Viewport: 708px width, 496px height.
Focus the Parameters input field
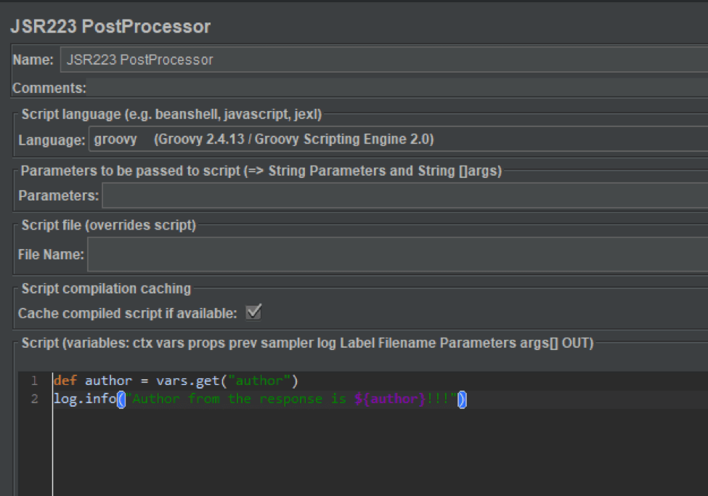(x=404, y=195)
